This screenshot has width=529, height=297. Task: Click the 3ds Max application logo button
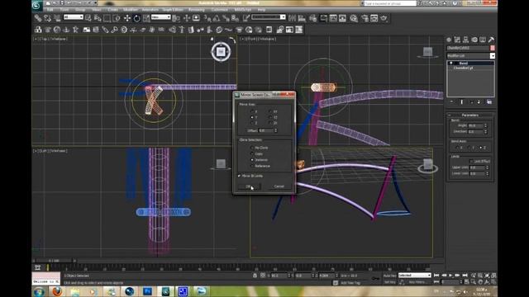[x=37, y=5]
